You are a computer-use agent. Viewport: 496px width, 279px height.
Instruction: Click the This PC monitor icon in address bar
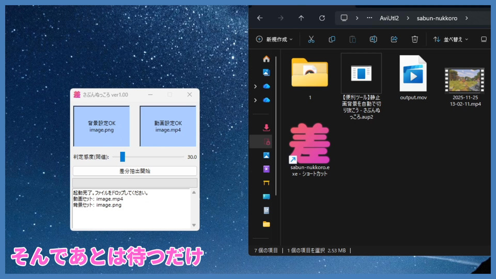click(344, 18)
